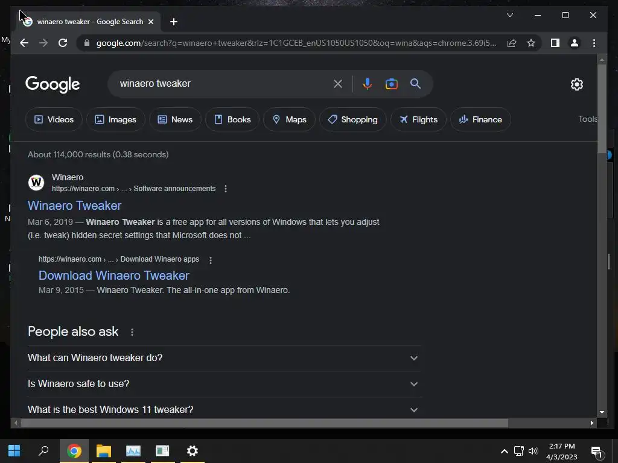This screenshot has height=463, width=618.
Task: Switch to Books results
Action: coord(232,119)
